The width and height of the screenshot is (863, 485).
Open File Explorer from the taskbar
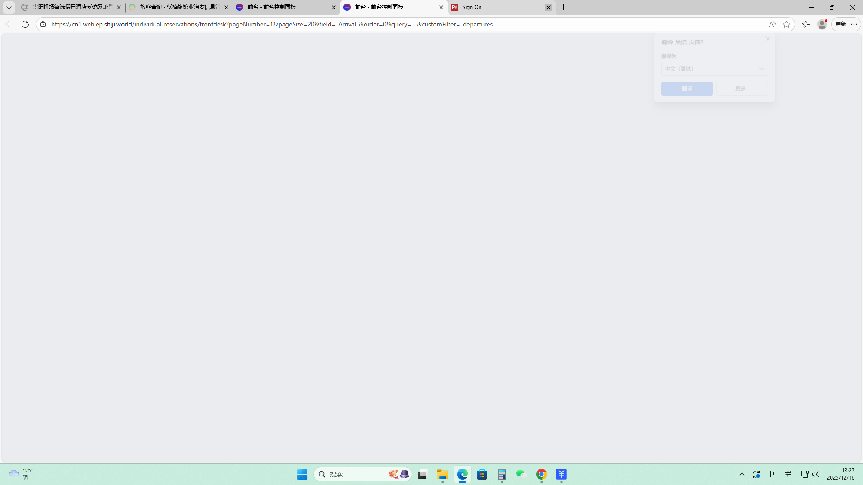(x=442, y=474)
